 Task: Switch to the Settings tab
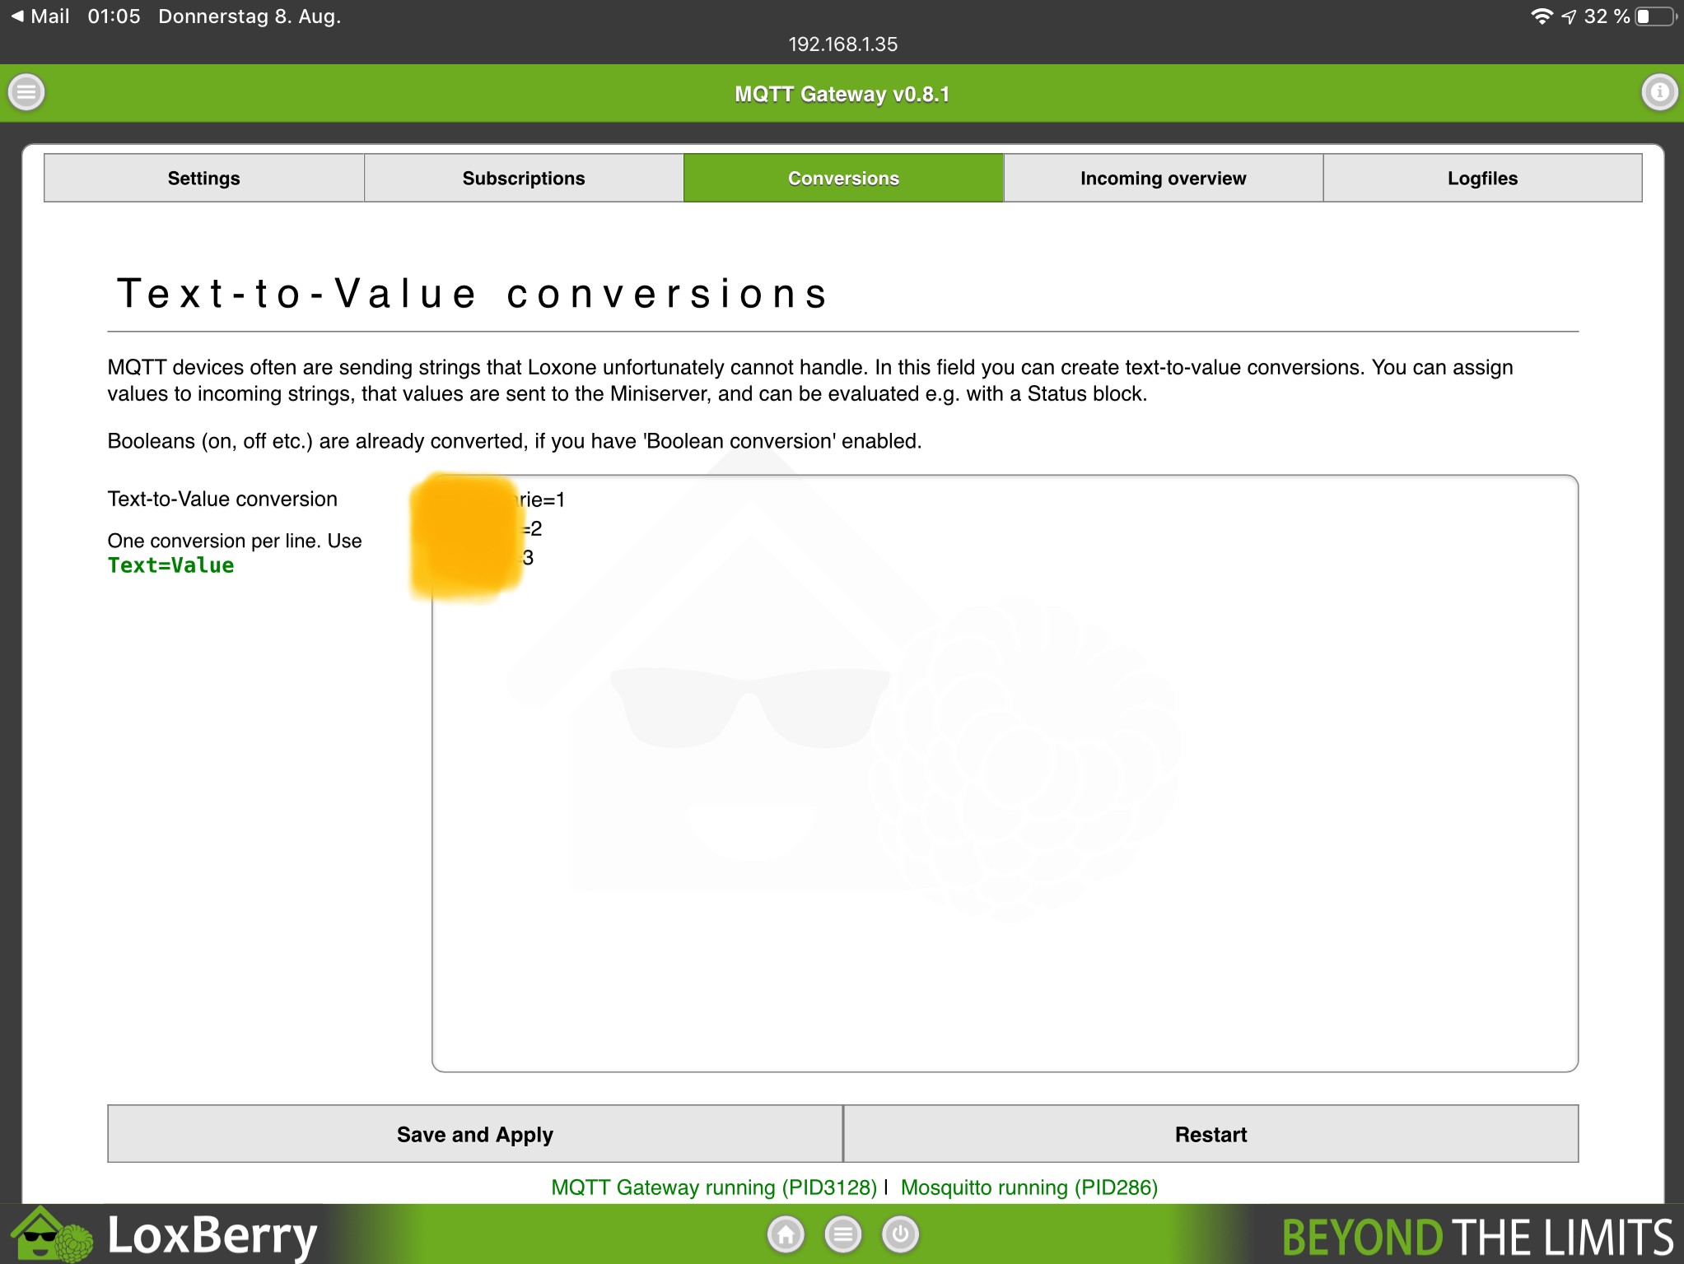pos(203,178)
